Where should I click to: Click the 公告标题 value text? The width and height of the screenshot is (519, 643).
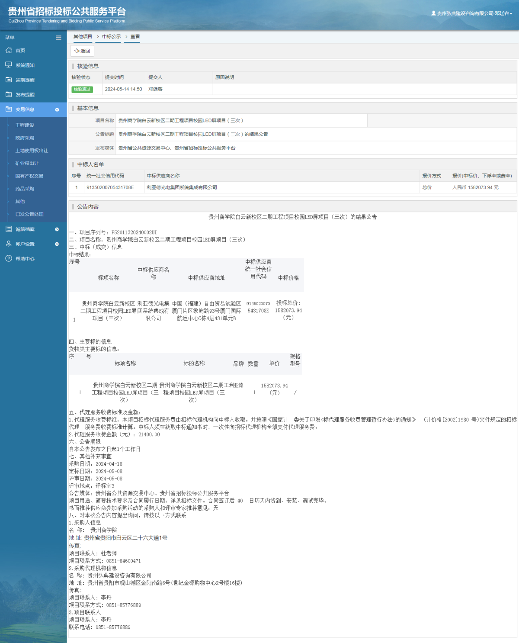[193, 134]
